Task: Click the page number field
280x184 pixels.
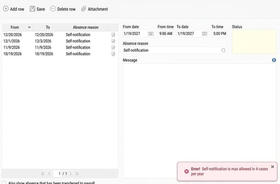Action: [57, 173]
